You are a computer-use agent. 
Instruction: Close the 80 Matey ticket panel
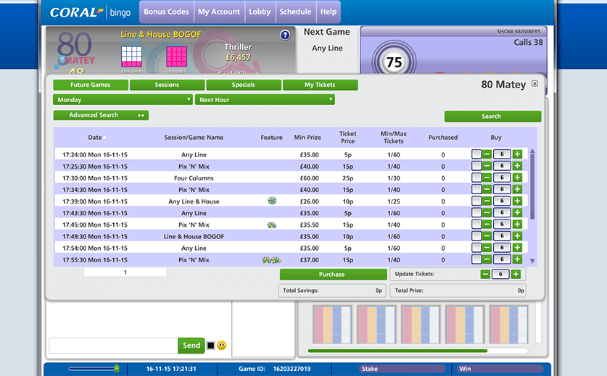click(534, 83)
